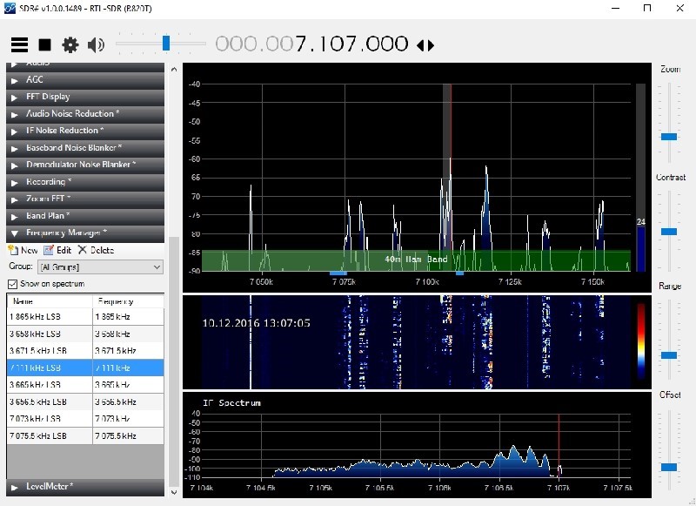Expand the IF Noise Reduction panel

pyautogui.click(x=85, y=131)
